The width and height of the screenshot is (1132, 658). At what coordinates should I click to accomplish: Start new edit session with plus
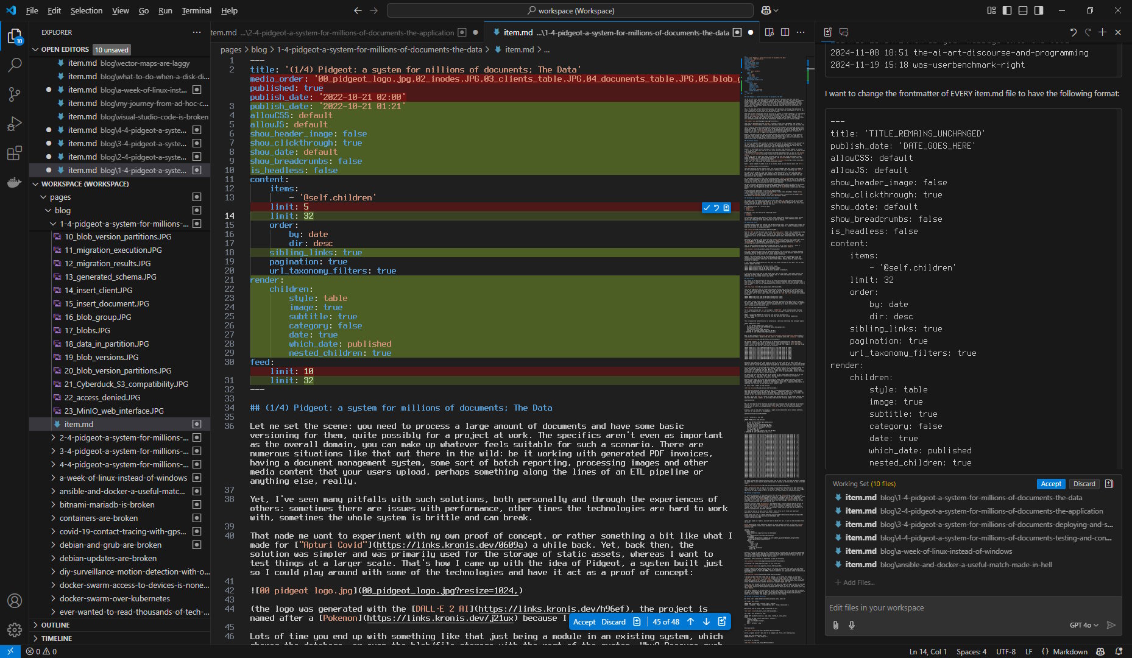click(1102, 32)
